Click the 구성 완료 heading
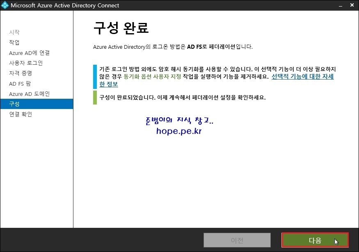 click(x=121, y=28)
